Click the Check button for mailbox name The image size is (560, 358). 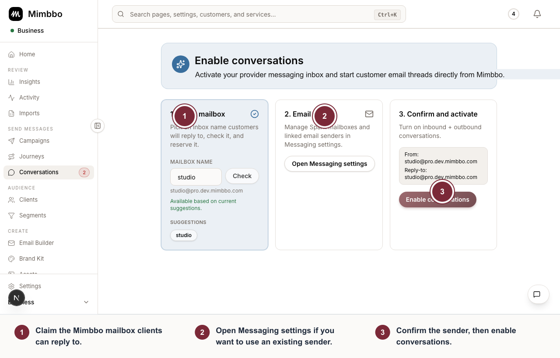242,176
